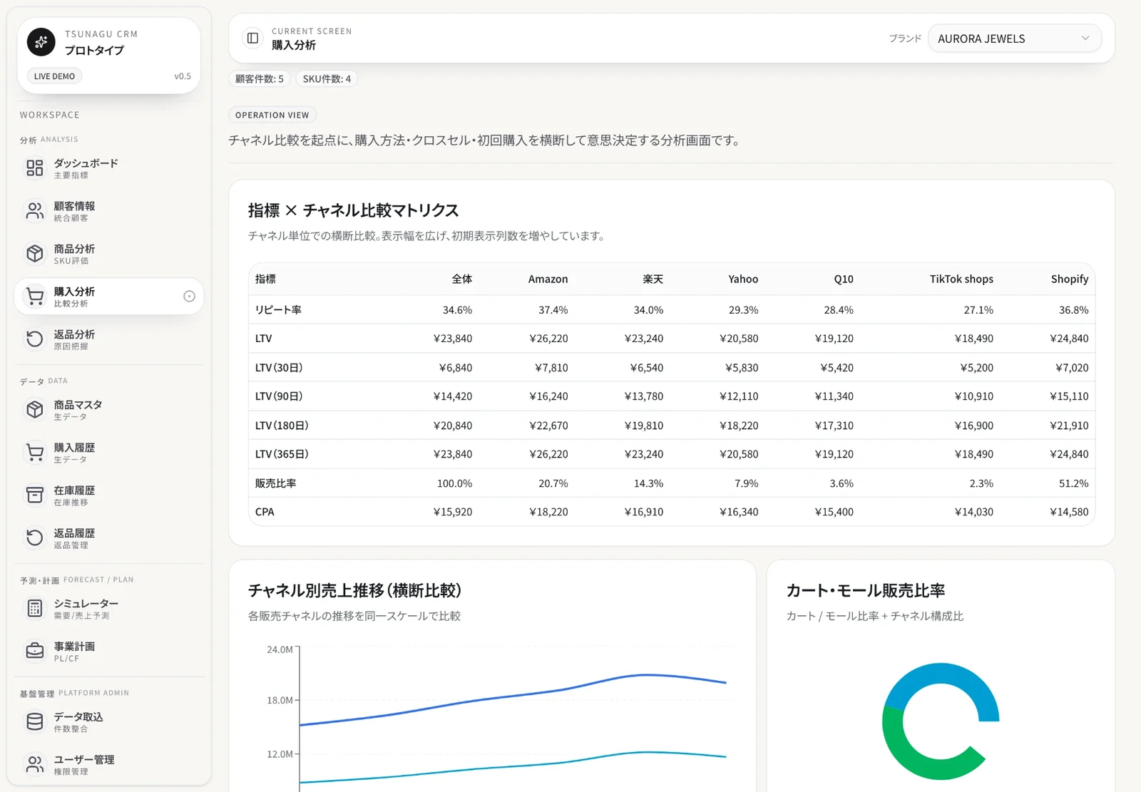This screenshot has height=792, width=1141.
Task: Click the lower teal sales line
Action: (x=513, y=767)
